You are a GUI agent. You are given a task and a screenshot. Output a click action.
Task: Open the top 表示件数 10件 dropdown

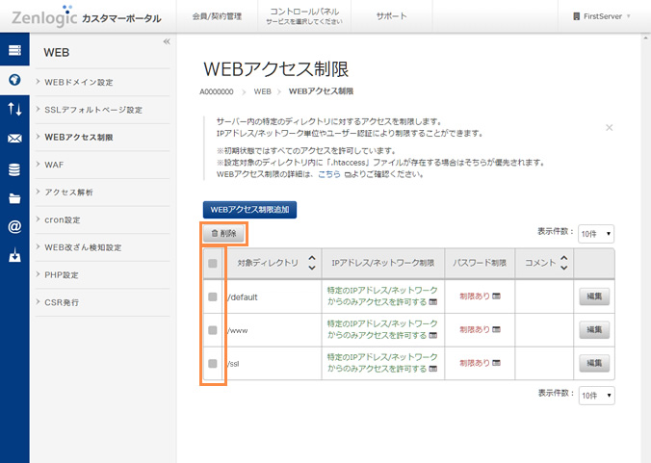click(x=596, y=234)
